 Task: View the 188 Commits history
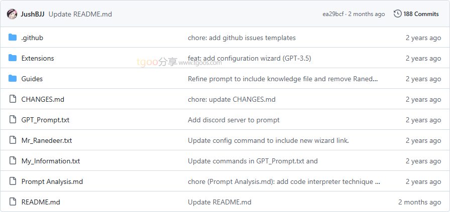click(421, 14)
